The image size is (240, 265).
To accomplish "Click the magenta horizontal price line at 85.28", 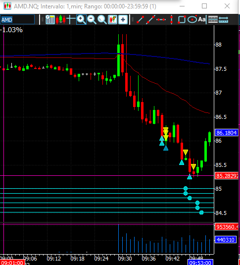I will coord(107,176).
